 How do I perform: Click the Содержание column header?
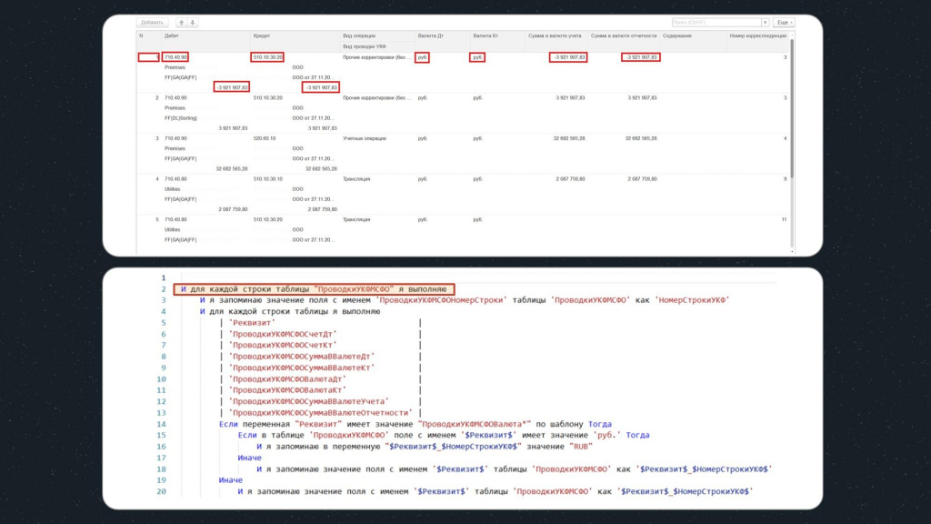(x=676, y=36)
